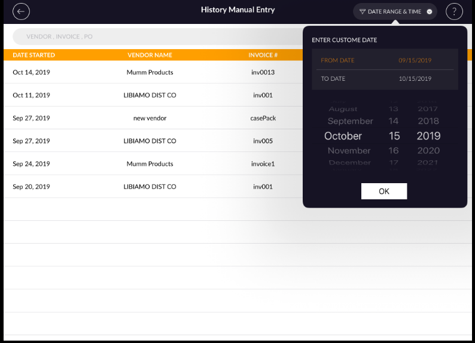The height and width of the screenshot is (343, 475).
Task: Choose September in the month picker
Action: pyautogui.click(x=350, y=121)
